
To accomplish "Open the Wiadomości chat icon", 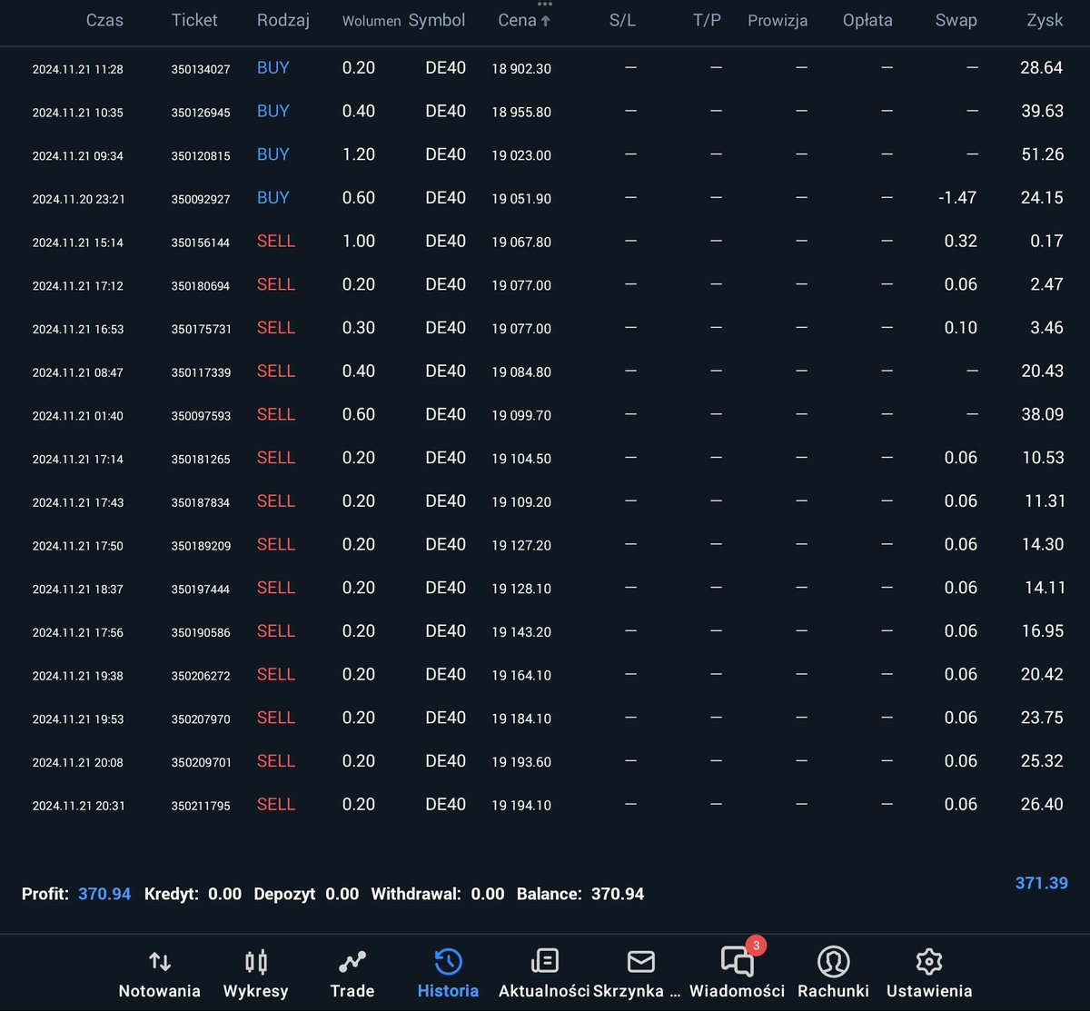I will click(737, 961).
